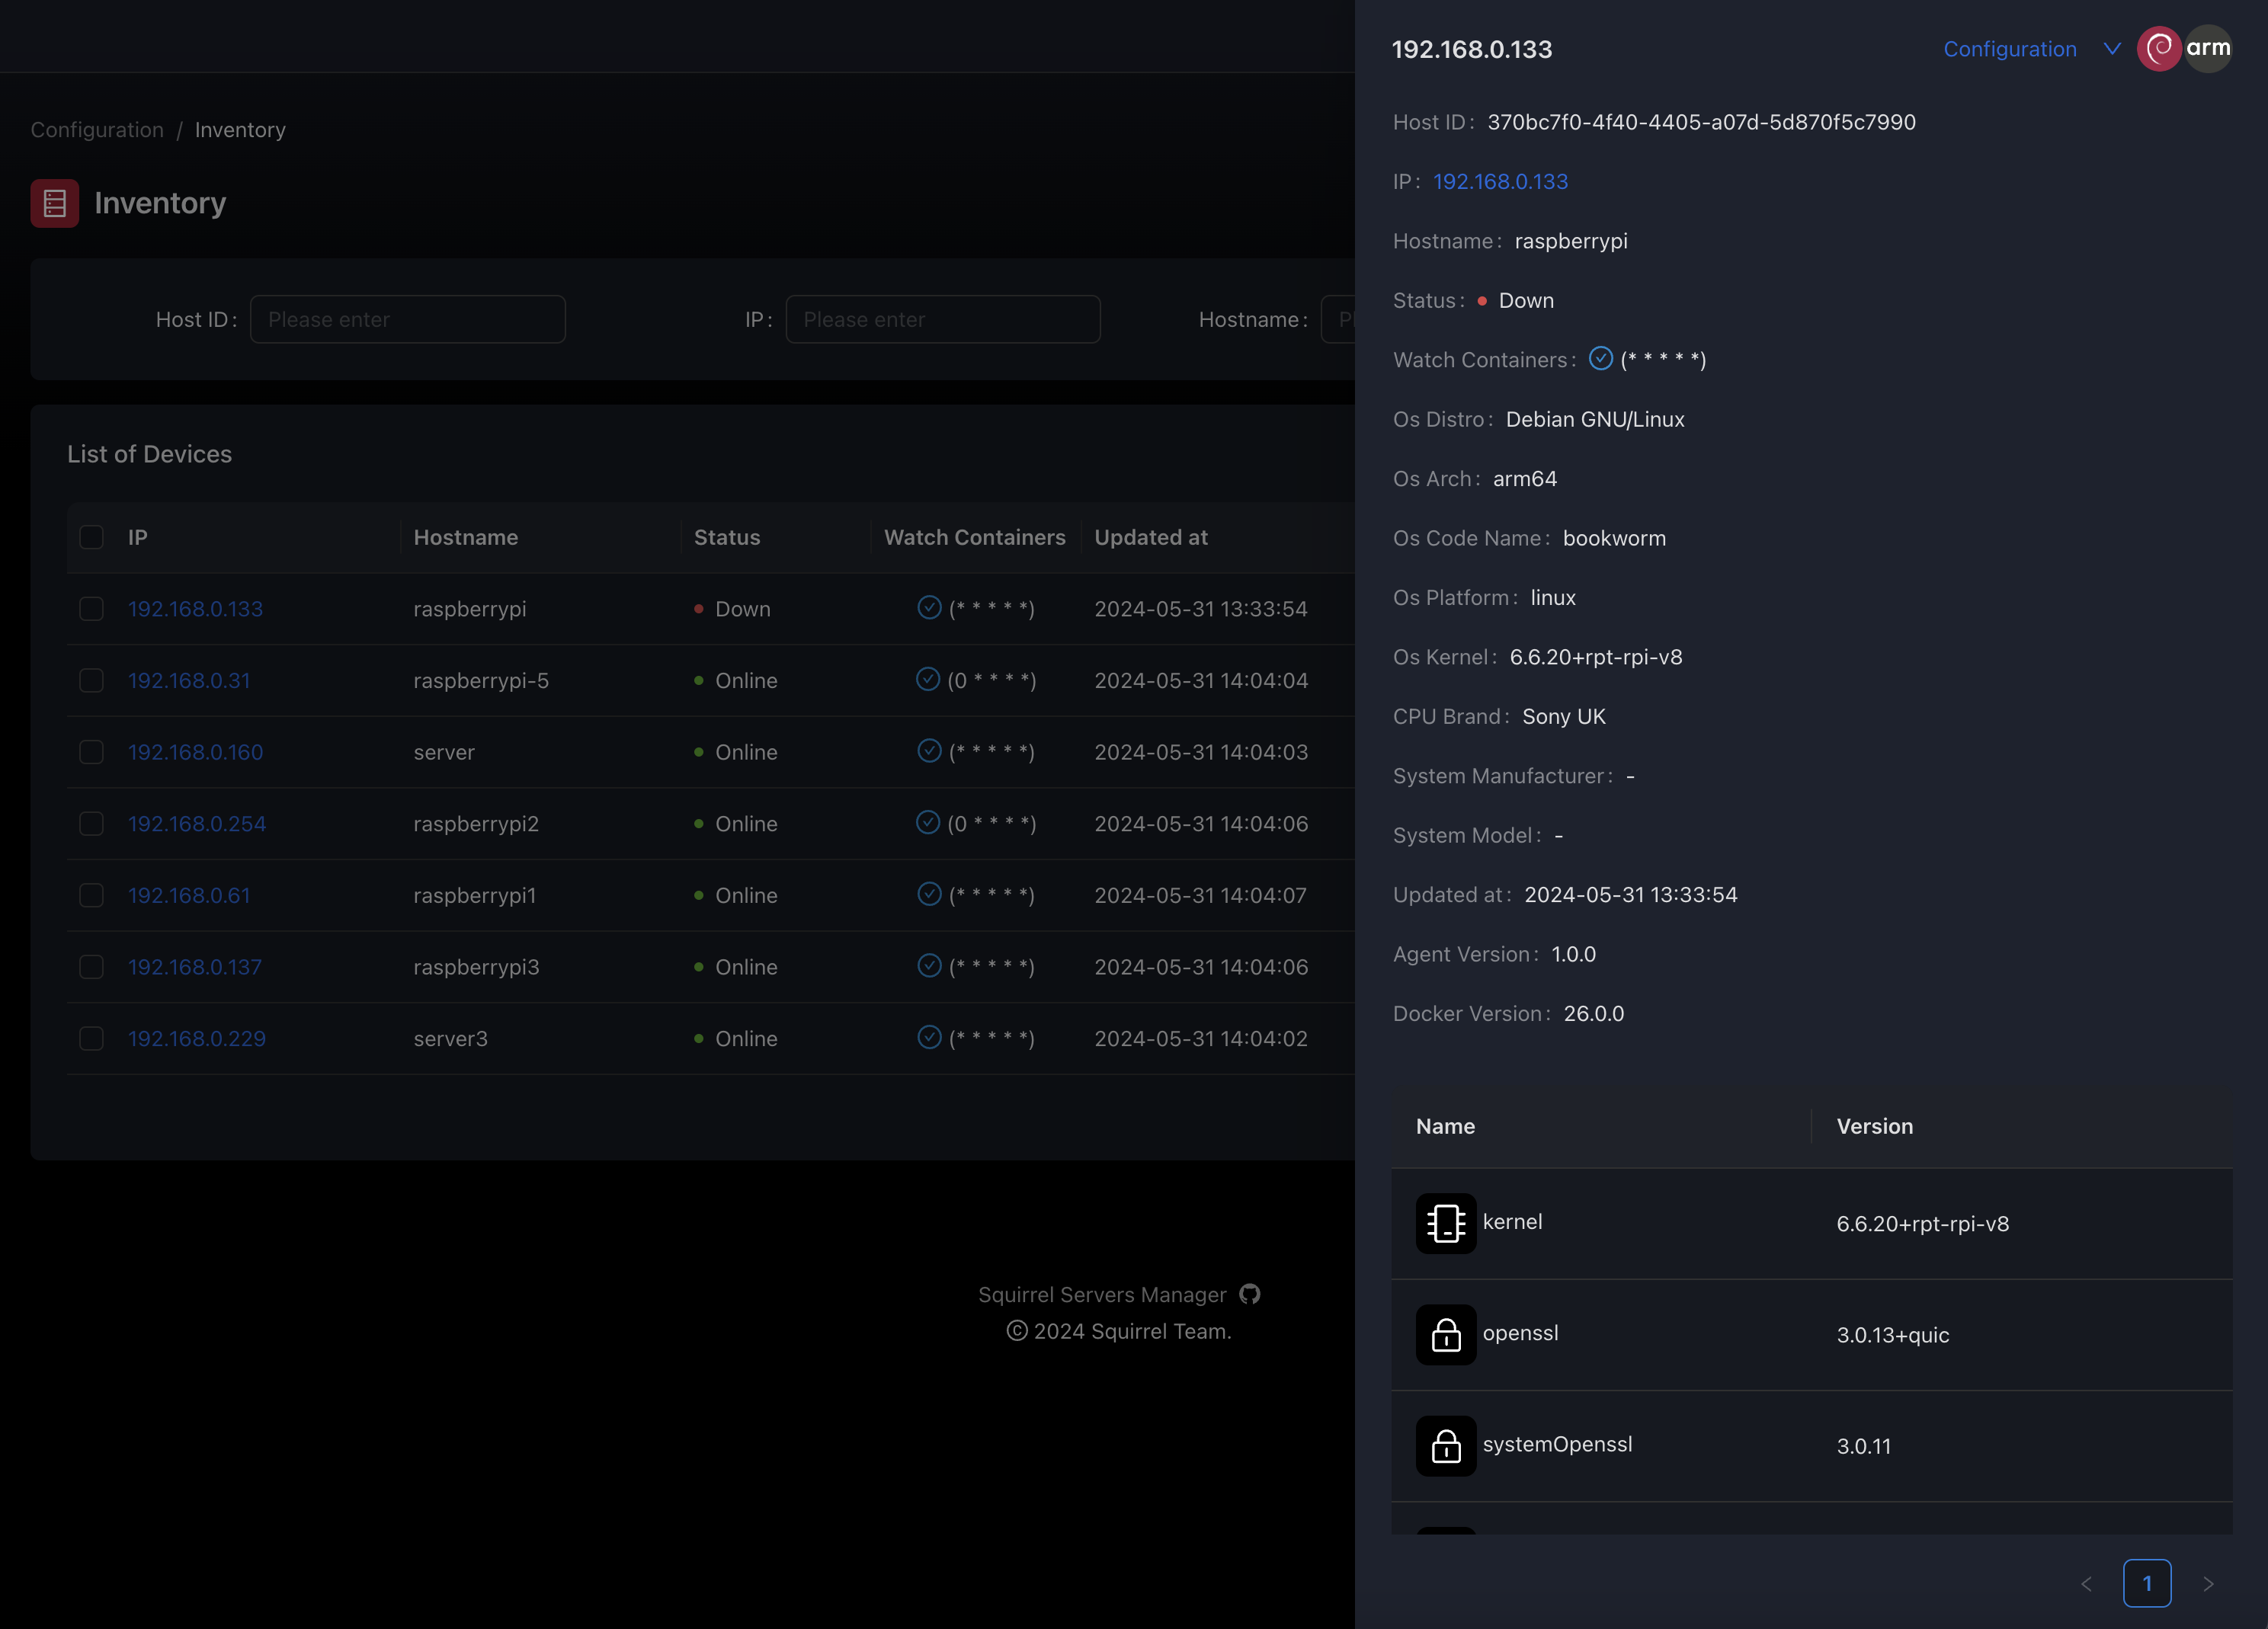2268x1629 pixels.
Task: Check the row checkbox for 192.168.0.31
Action: click(x=91, y=680)
